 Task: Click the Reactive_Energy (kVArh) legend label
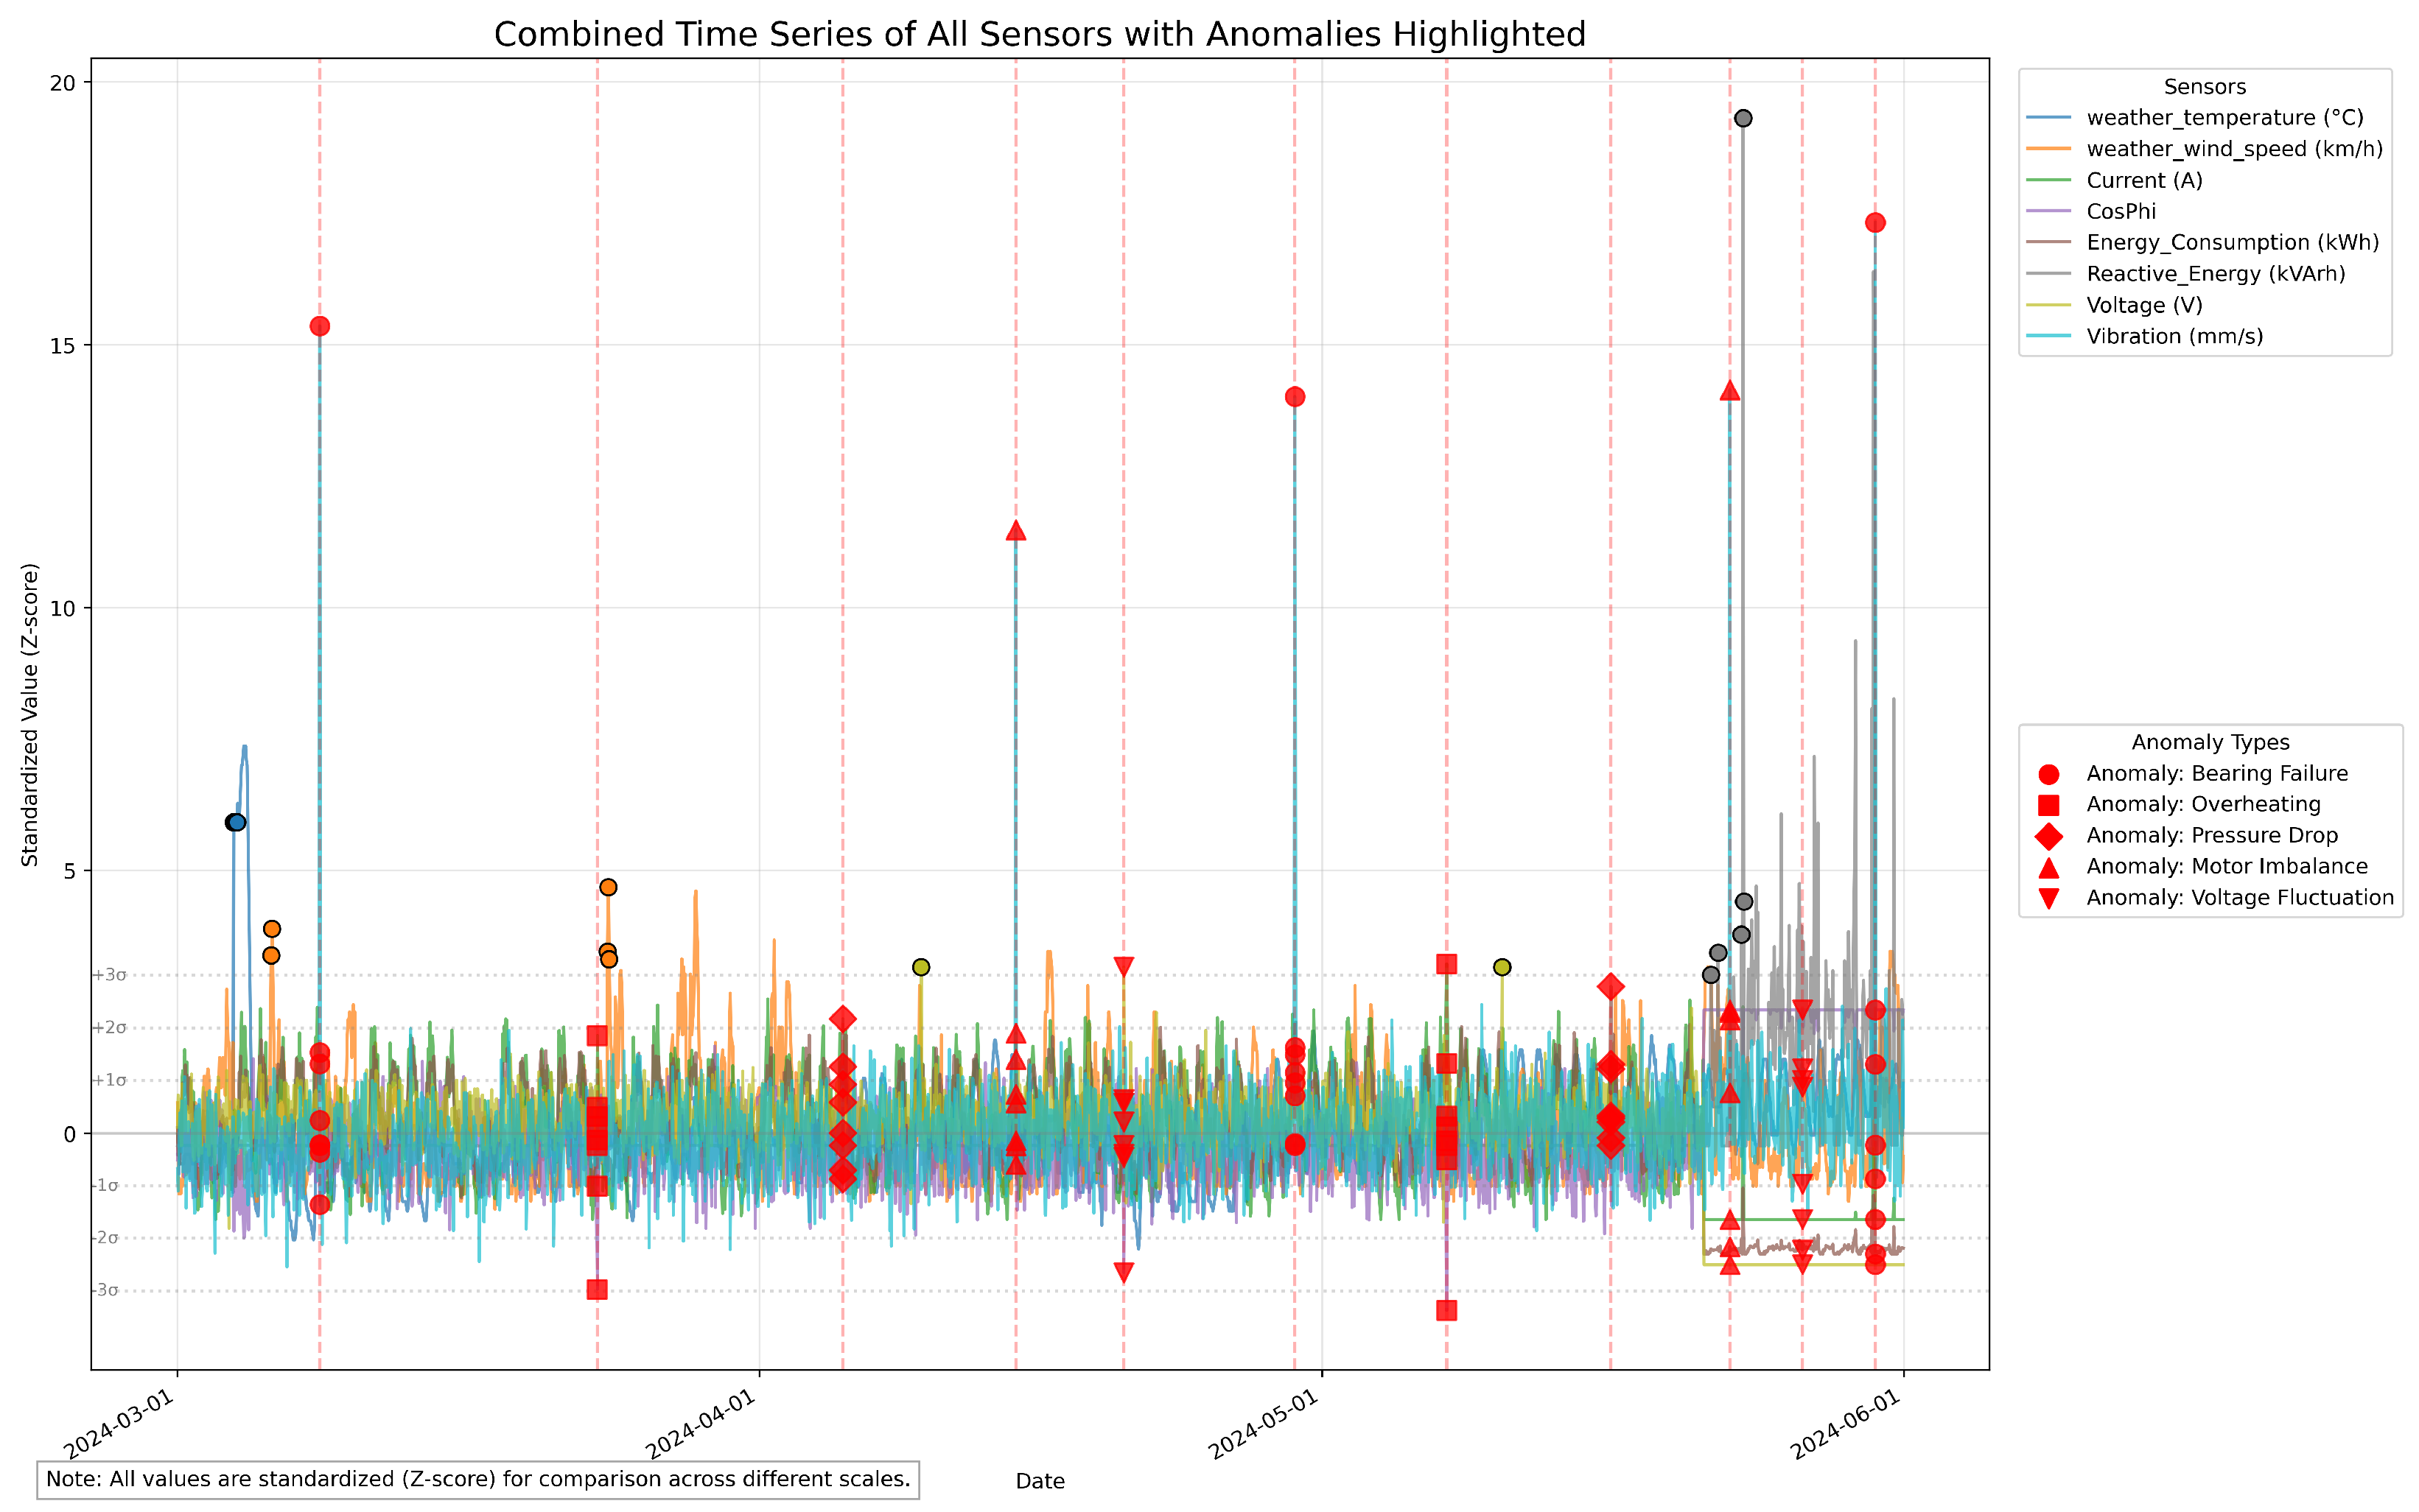2215,274
